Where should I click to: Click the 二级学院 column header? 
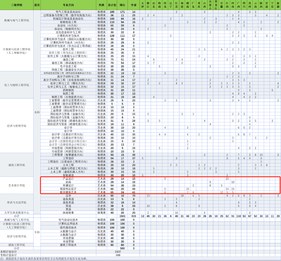pyautogui.click(x=16, y=5)
